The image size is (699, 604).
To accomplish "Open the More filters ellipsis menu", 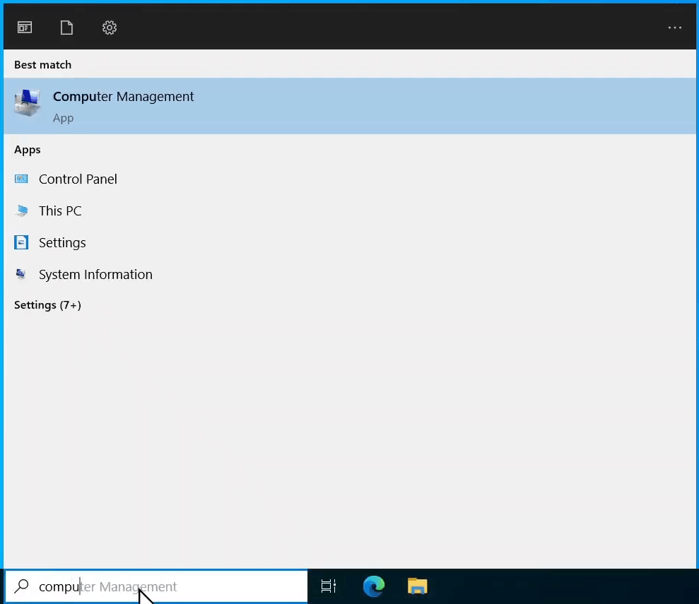I will coord(674,28).
